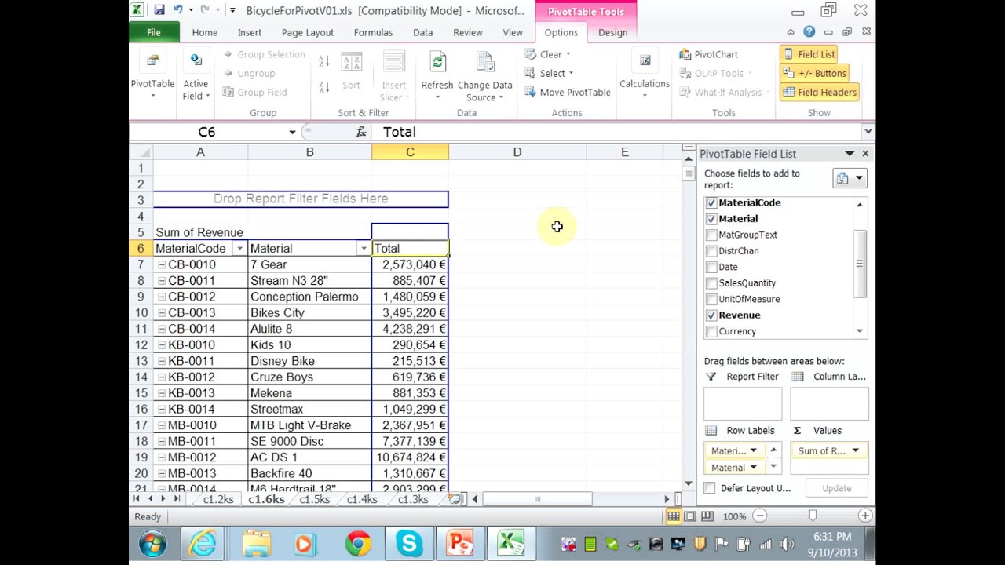Switch to sheet tab c1.5ks
This screenshot has height=565, width=1005.
click(x=314, y=499)
